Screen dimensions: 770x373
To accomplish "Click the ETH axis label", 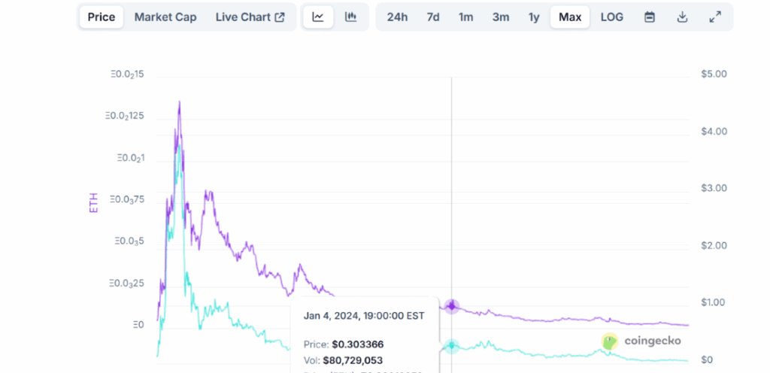I will [x=93, y=203].
